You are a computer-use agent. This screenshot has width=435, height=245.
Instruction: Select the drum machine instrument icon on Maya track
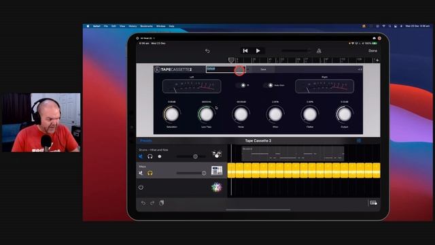click(217, 170)
